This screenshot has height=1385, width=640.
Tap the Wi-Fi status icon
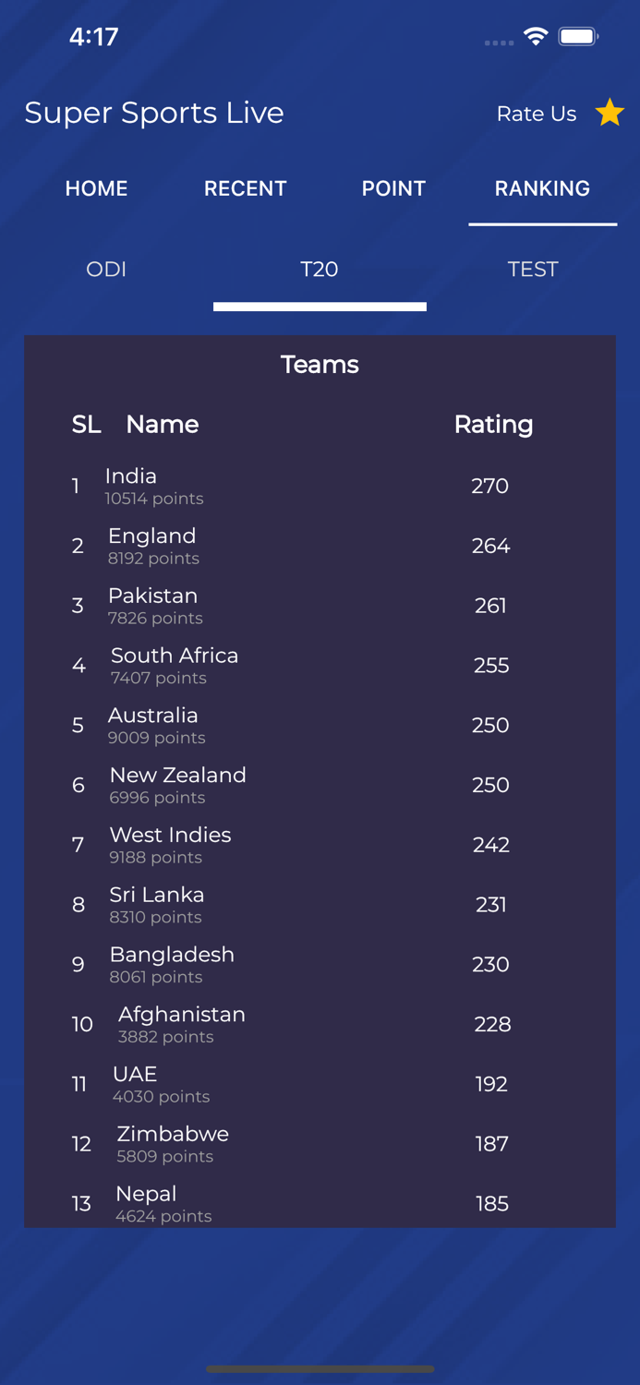click(536, 37)
